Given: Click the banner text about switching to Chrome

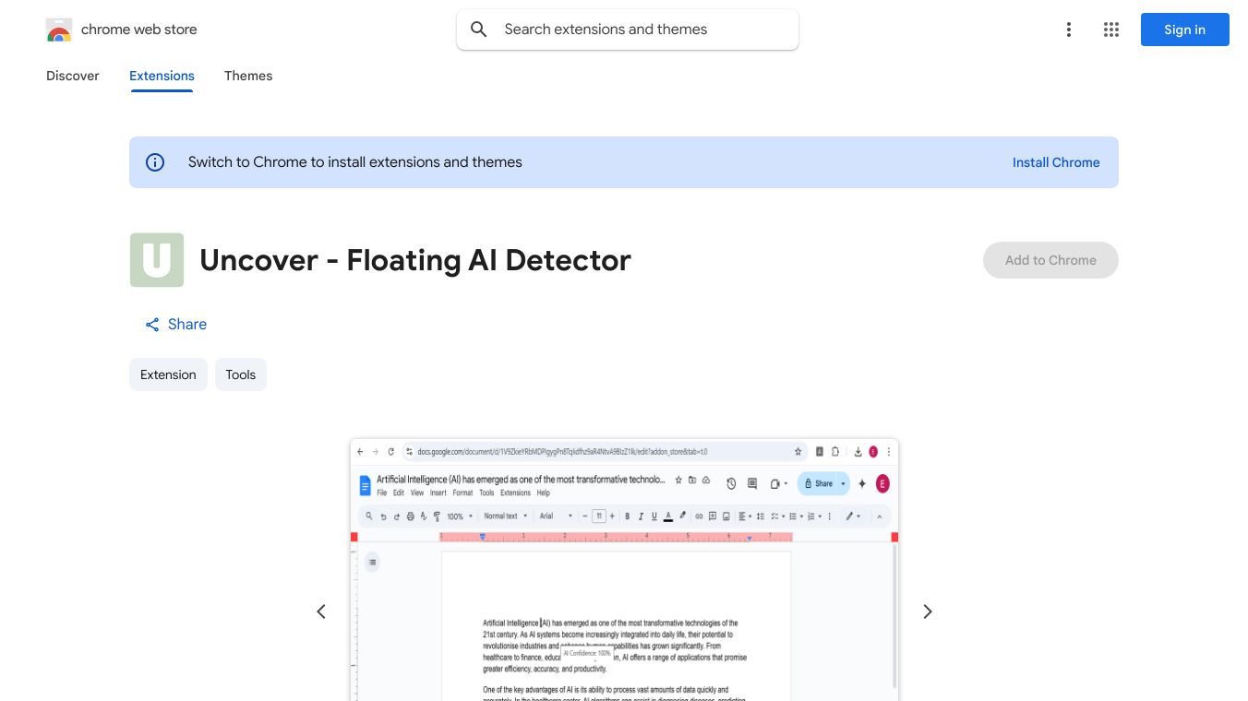Looking at the screenshot, I should [355, 162].
